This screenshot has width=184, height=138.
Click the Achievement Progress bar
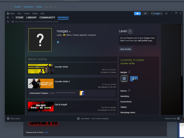pyautogui.click(x=66, y=93)
